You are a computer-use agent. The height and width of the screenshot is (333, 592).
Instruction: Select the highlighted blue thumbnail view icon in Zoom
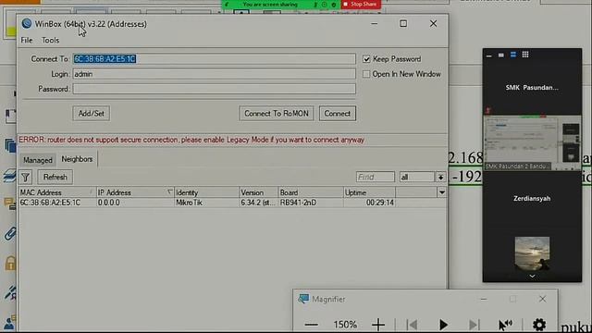coord(513,55)
